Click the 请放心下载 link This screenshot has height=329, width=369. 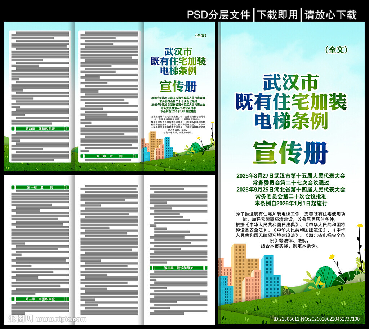330,13
